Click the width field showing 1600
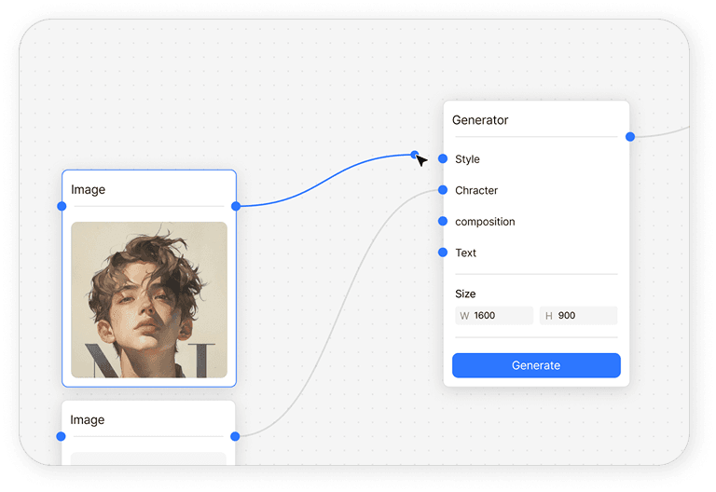The width and height of the screenshot is (716, 492). click(x=494, y=316)
